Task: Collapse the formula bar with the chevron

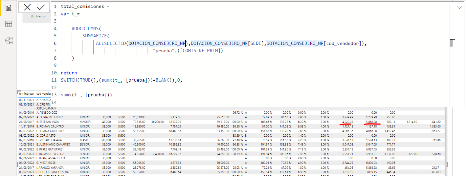Action: [459, 8]
